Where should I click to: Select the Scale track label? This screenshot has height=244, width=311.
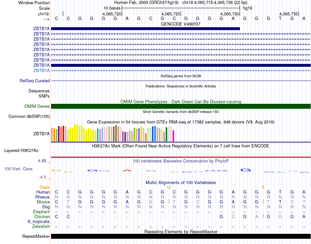coord(44,8)
